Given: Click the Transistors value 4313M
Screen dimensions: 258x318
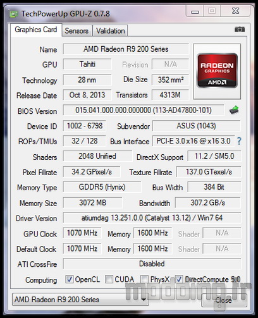Looking at the screenshot, I should pyautogui.click(x=170, y=95).
